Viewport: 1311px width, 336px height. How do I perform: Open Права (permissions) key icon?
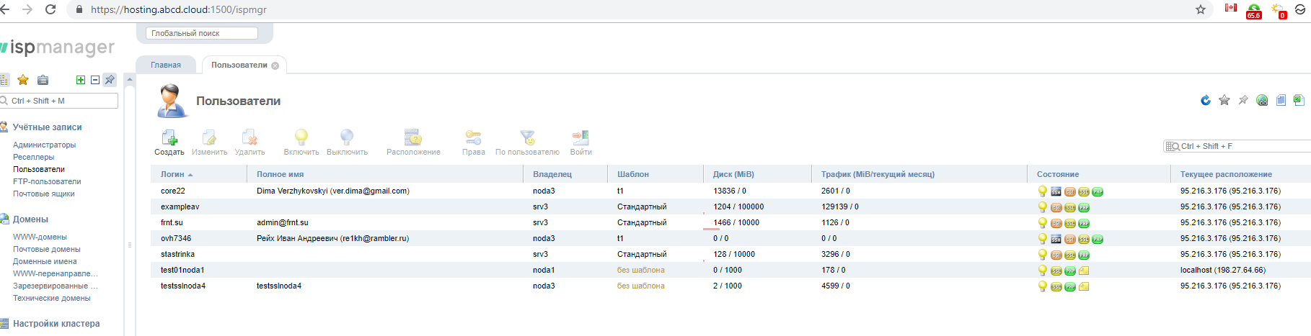473,138
